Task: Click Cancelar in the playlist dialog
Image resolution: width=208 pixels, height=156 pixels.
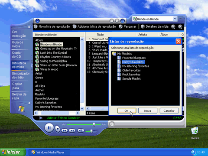Action: coord(169,110)
